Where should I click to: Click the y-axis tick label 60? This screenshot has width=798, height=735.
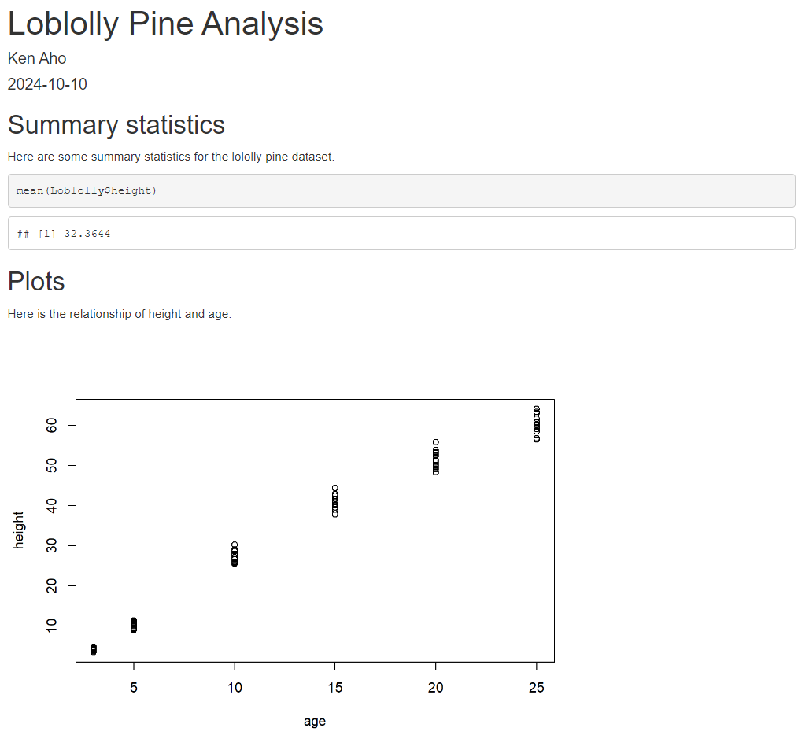point(51,425)
